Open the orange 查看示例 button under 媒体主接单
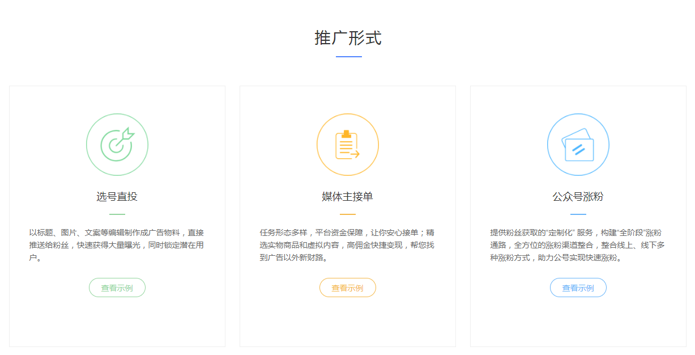The image size is (695, 355). coord(347,288)
